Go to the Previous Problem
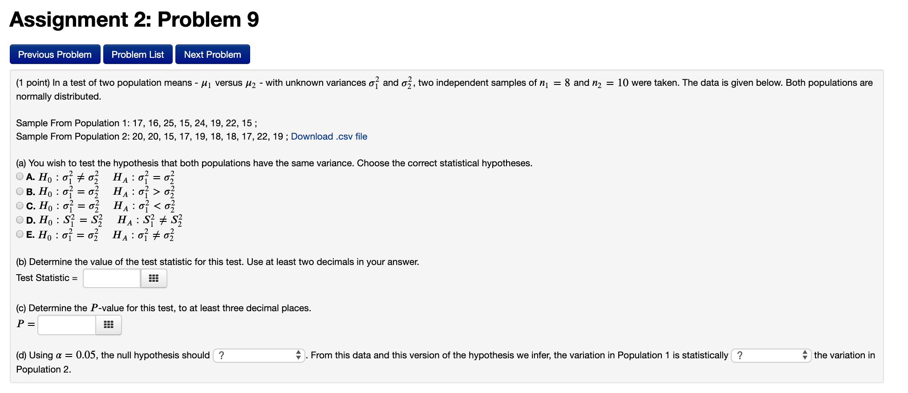Screen dimensions: 908x393 click(x=55, y=54)
